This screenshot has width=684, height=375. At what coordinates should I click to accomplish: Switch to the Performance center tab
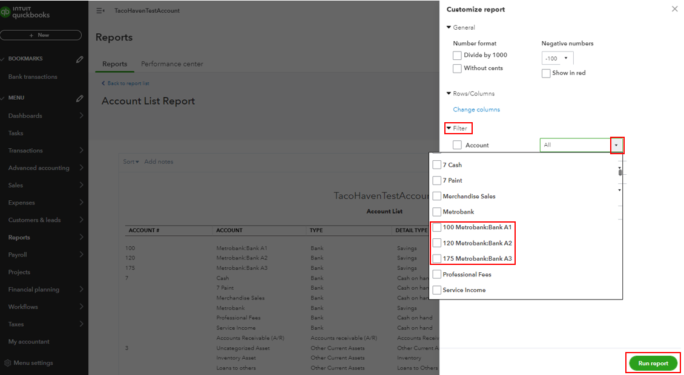[172, 64]
